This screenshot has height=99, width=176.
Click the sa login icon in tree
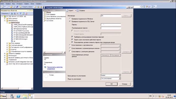(12, 41)
